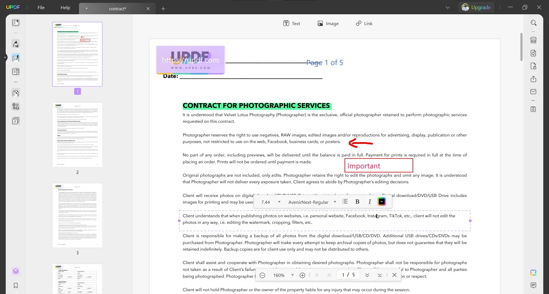Close the page navigation bar
The height and width of the screenshot is (294, 549).
pyautogui.click(x=394, y=275)
